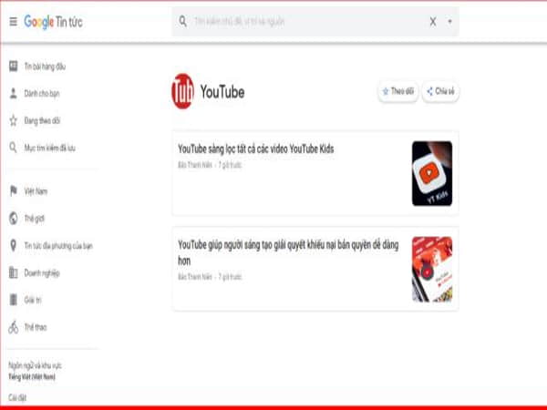Click the Tin bài hàng đầu icon
Image resolution: width=547 pixels, height=410 pixels.
(x=14, y=66)
